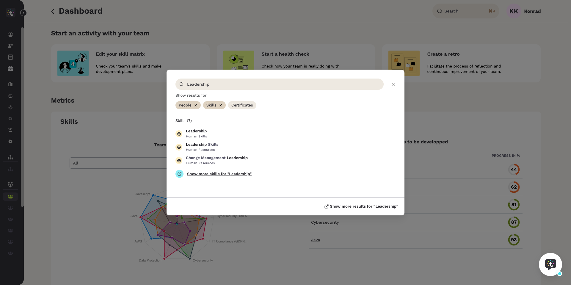Click the external link icon beside show more skills
Image resolution: width=571 pixels, height=285 pixels.
tap(179, 174)
